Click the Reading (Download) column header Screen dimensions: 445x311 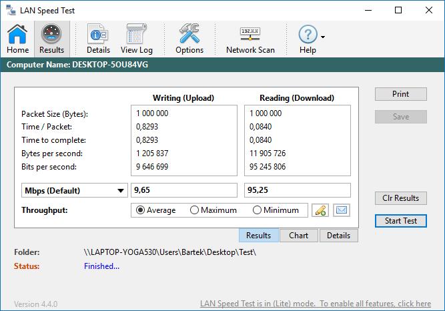[x=297, y=98]
